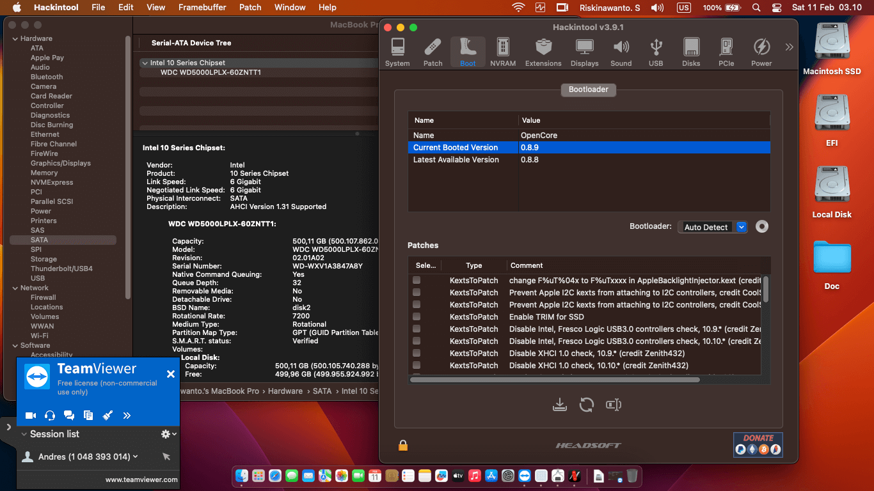The height and width of the screenshot is (491, 874).
Task: Open the Patch menu in the menu bar
Action: [250, 7]
